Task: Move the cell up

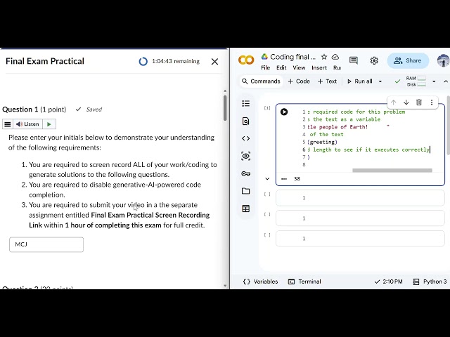Action: click(394, 103)
